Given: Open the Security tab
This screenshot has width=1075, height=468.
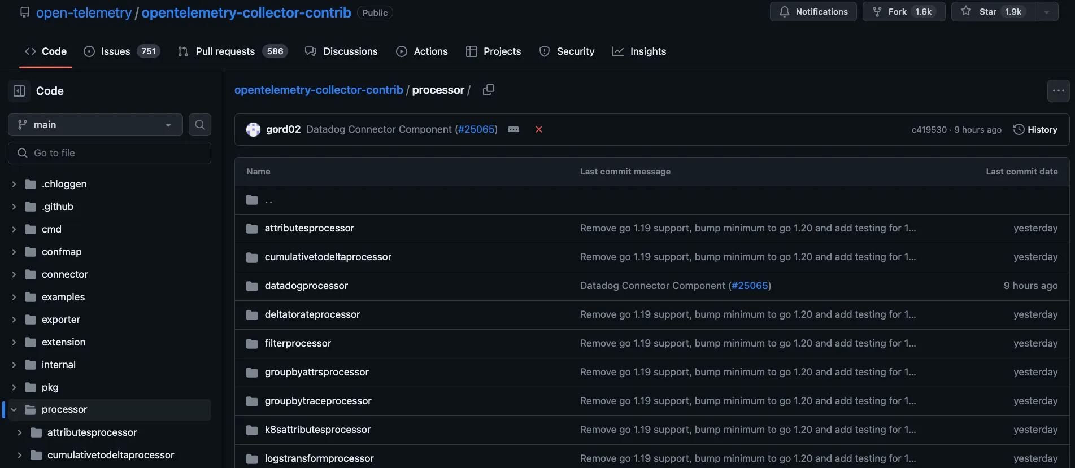Looking at the screenshot, I should coord(567,51).
